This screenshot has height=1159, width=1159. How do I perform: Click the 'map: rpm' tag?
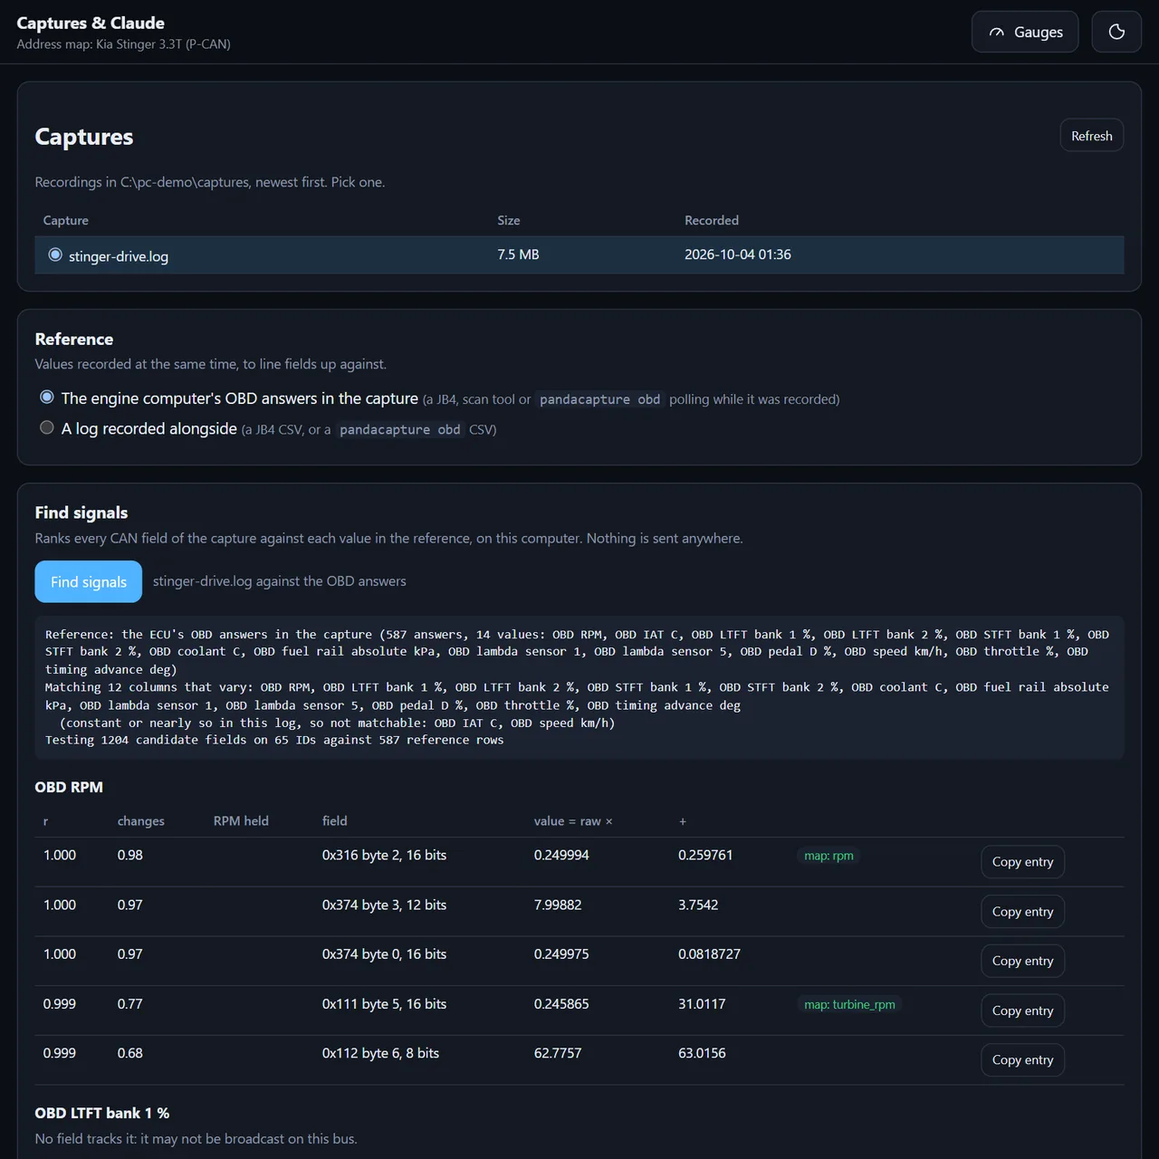pos(829,856)
